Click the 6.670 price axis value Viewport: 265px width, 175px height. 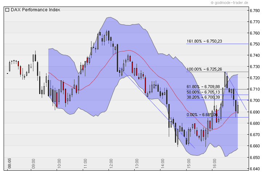[x=255, y=135]
